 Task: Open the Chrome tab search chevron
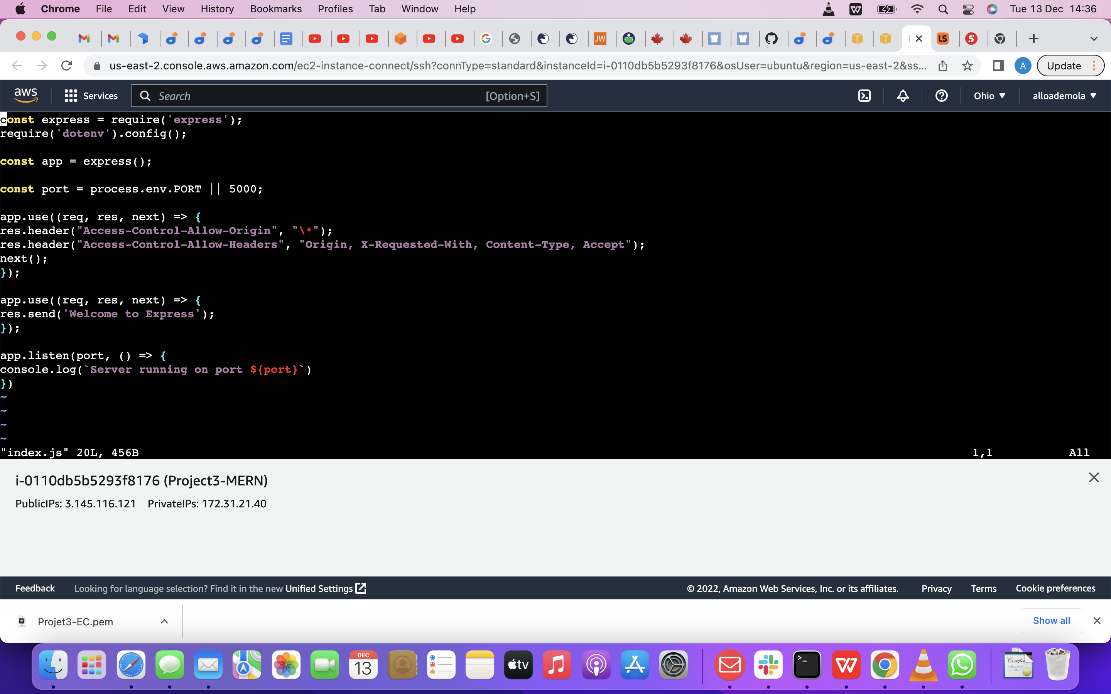[x=1094, y=39]
